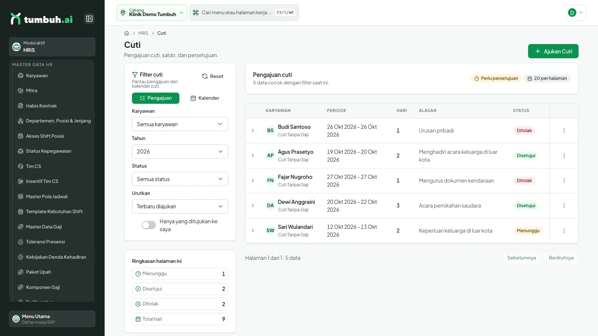Click the STATUS column header
The height and width of the screenshot is (336, 598).
tap(521, 111)
